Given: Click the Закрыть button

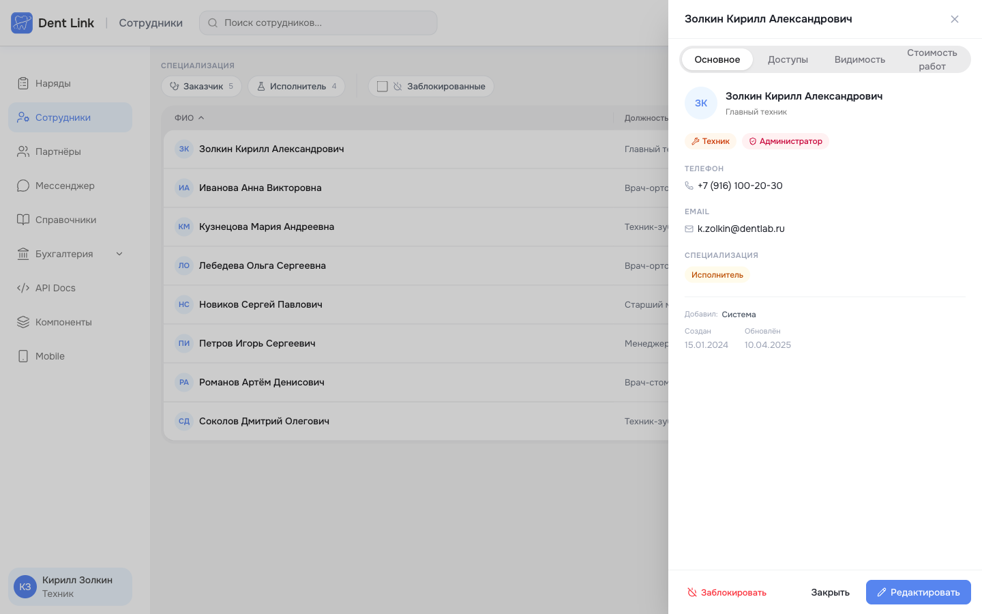Looking at the screenshot, I should (830, 592).
